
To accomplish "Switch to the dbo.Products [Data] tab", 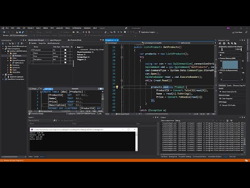I will point(74,40).
